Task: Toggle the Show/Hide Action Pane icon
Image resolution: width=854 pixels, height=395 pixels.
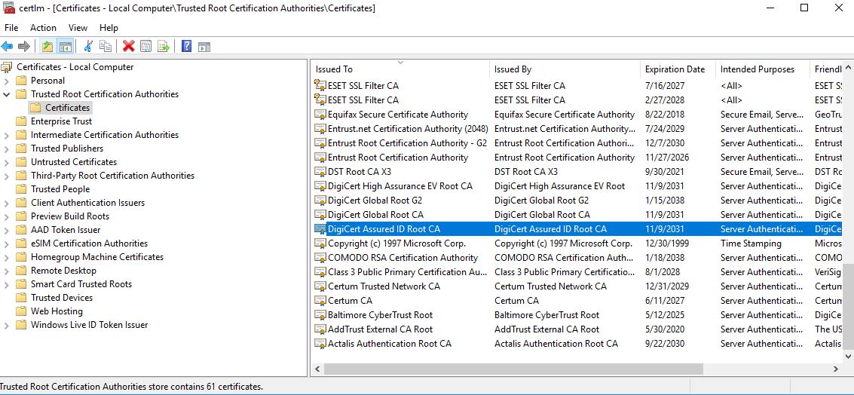Action: coord(204,47)
